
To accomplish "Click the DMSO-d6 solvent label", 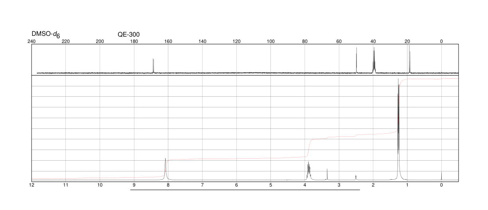I will click(x=46, y=35).
